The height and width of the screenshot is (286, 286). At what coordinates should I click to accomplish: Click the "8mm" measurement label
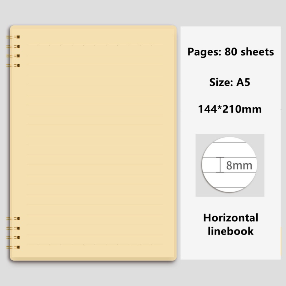click(x=239, y=165)
